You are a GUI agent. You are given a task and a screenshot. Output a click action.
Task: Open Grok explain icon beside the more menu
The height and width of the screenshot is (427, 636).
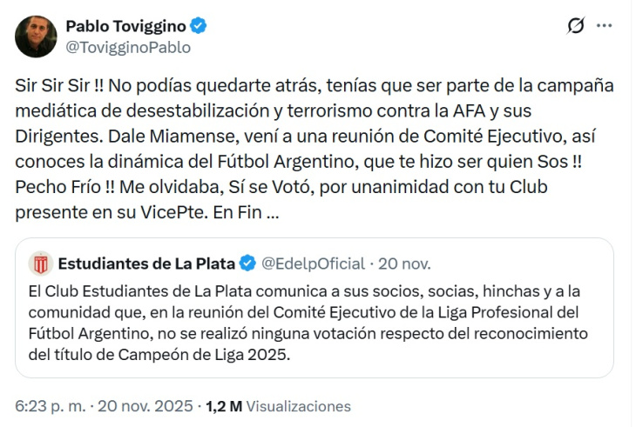pos(575,26)
